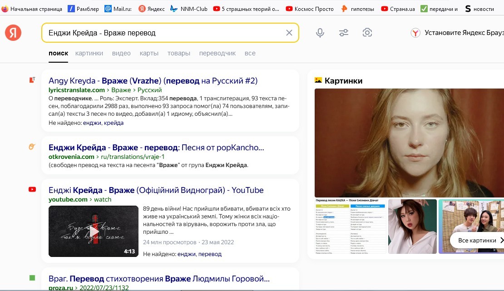Image resolution: width=504 pixels, height=291 pixels.
Task: Open the Рамблер bookmark
Action: [83, 9]
